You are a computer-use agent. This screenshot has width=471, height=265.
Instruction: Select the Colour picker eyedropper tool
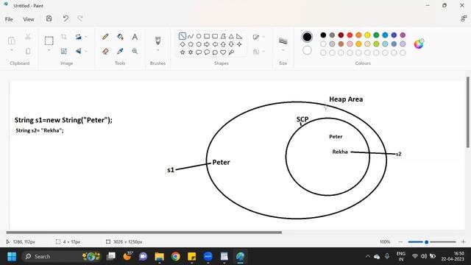pyautogui.click(x=120, y=52)
